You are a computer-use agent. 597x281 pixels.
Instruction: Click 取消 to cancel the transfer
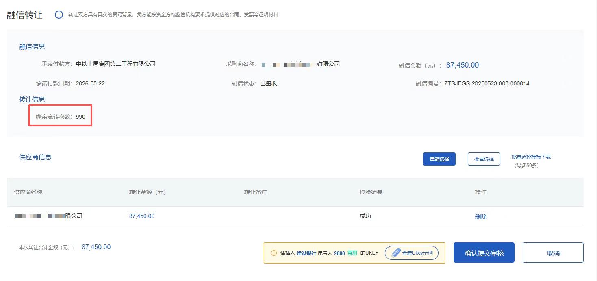pyautogui.click(x=553, y=252)
